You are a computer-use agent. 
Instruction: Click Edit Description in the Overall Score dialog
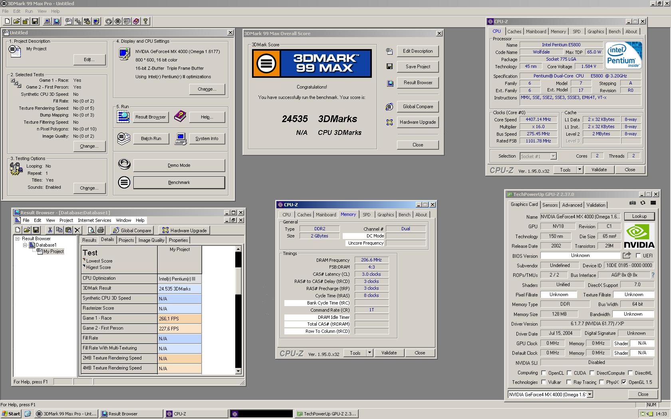[x=418, y=51]
